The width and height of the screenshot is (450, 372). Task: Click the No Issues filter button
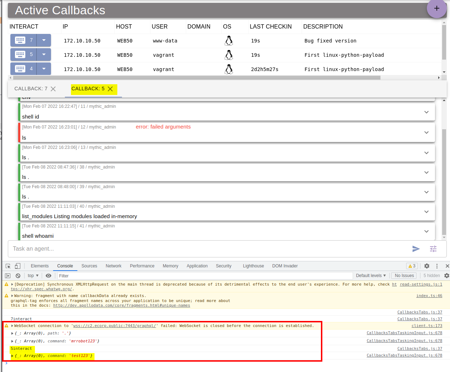tap(403, 275)
